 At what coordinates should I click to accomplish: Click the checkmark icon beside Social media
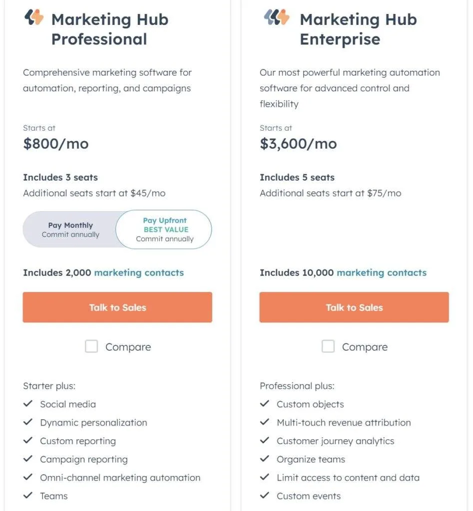(28, 404)
